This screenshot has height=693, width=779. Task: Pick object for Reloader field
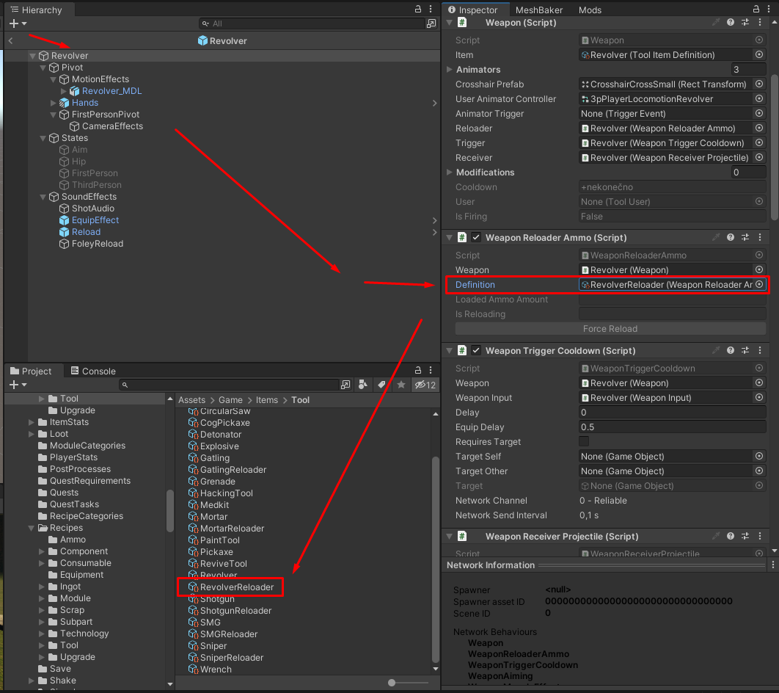coord(759,128)
